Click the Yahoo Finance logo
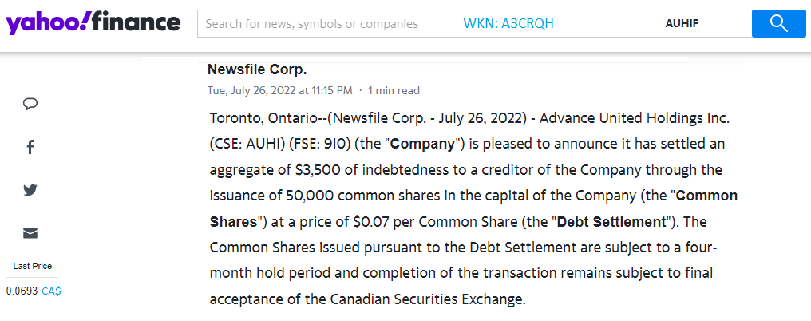 93,23
